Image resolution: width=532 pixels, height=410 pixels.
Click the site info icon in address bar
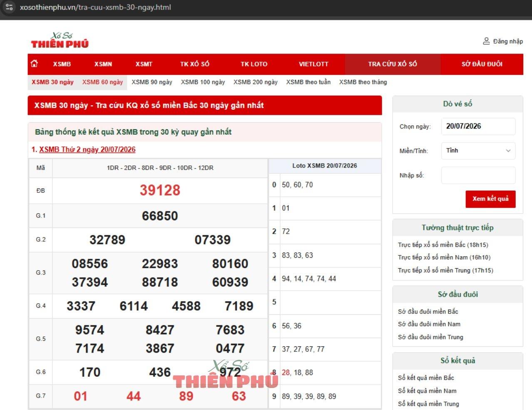9,7
